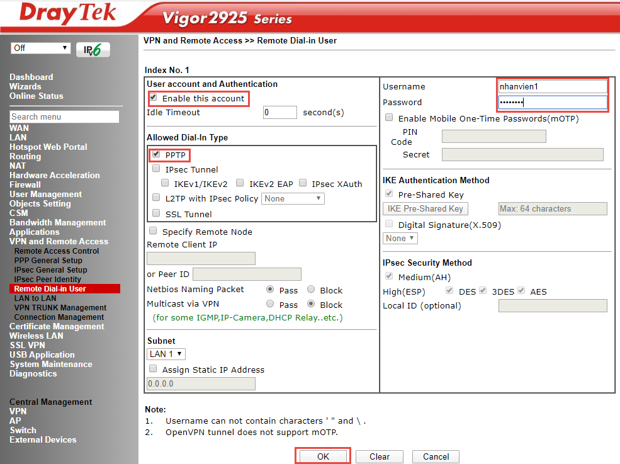Toggle Enable this account checkbox
This screenshot has height=464, width=620.
click(154, 98)
